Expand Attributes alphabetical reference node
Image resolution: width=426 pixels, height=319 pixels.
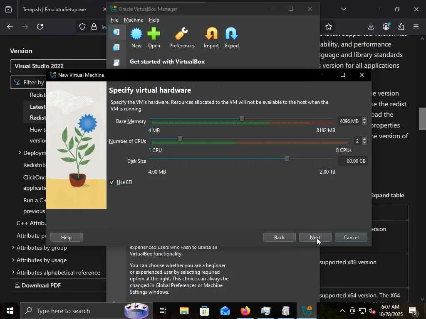pyautogui.click(x=13, y=272)
